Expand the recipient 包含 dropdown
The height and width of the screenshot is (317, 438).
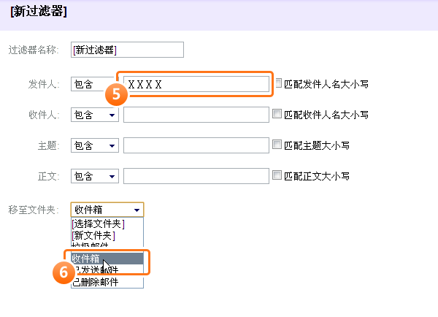pyautogui.click(x=95, y=115)
